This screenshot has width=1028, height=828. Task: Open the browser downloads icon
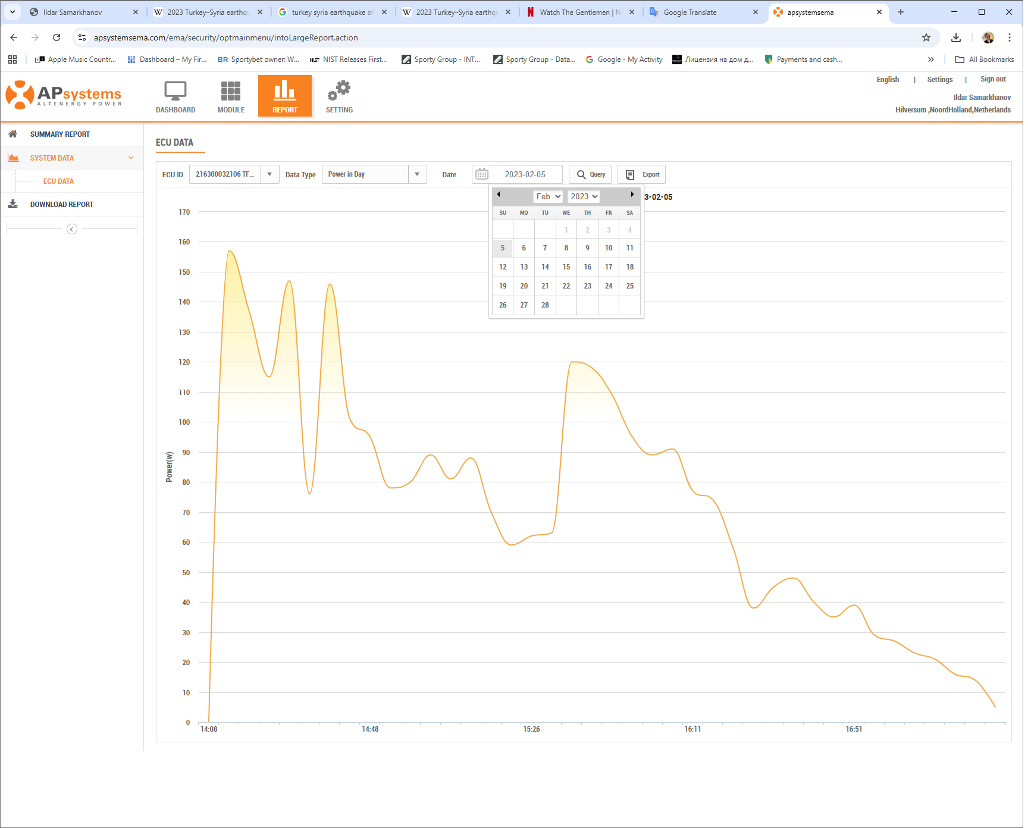point(956,37)
